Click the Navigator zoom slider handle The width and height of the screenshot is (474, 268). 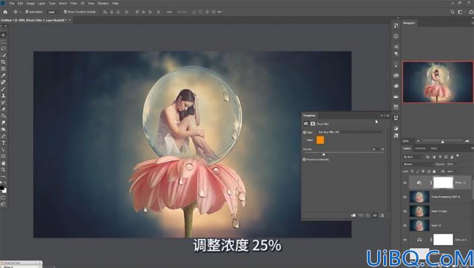[442, 142]
